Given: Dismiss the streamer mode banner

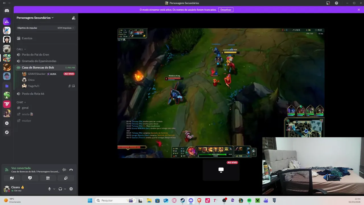Looking at the screenshot, I should click(359, 10).
